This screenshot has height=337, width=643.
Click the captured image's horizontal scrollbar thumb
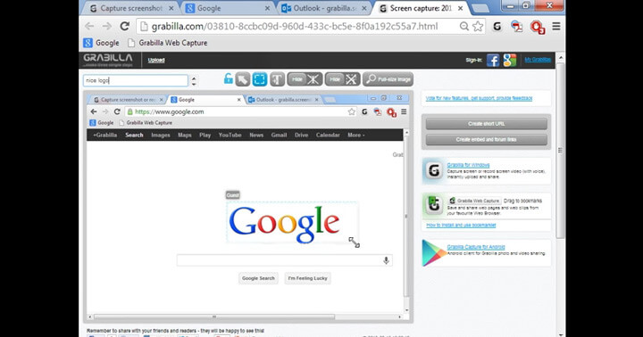pyautogui.click(x=214, y=316)
